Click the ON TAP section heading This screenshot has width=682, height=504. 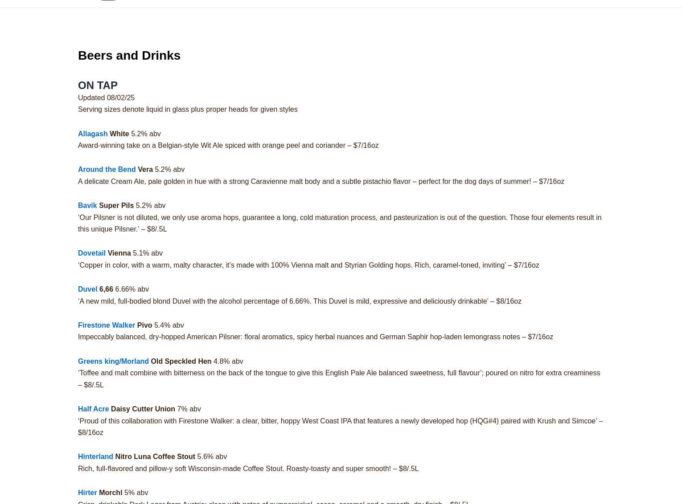98,85
